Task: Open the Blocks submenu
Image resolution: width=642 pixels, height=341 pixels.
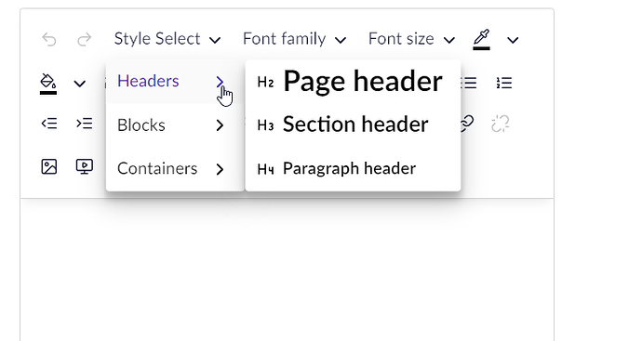Action: click(175, 125)
